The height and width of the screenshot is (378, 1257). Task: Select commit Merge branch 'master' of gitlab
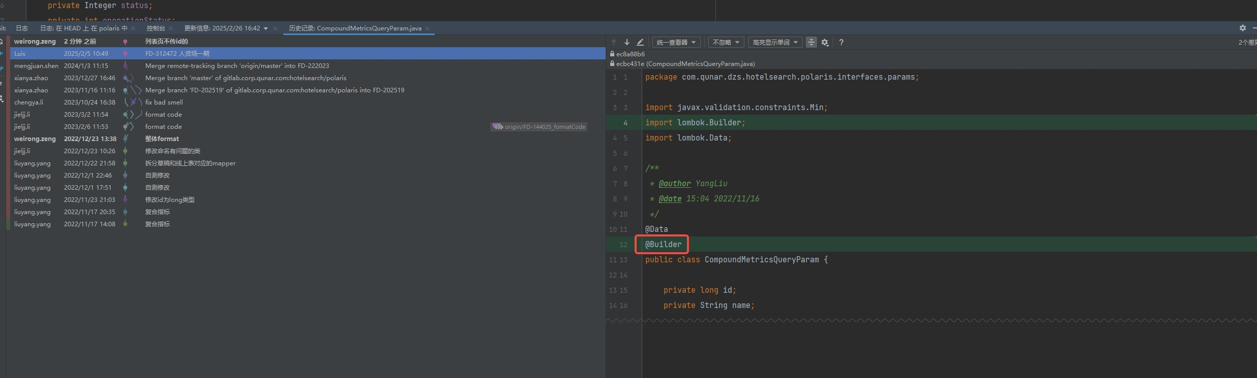[x=308, y=78]
